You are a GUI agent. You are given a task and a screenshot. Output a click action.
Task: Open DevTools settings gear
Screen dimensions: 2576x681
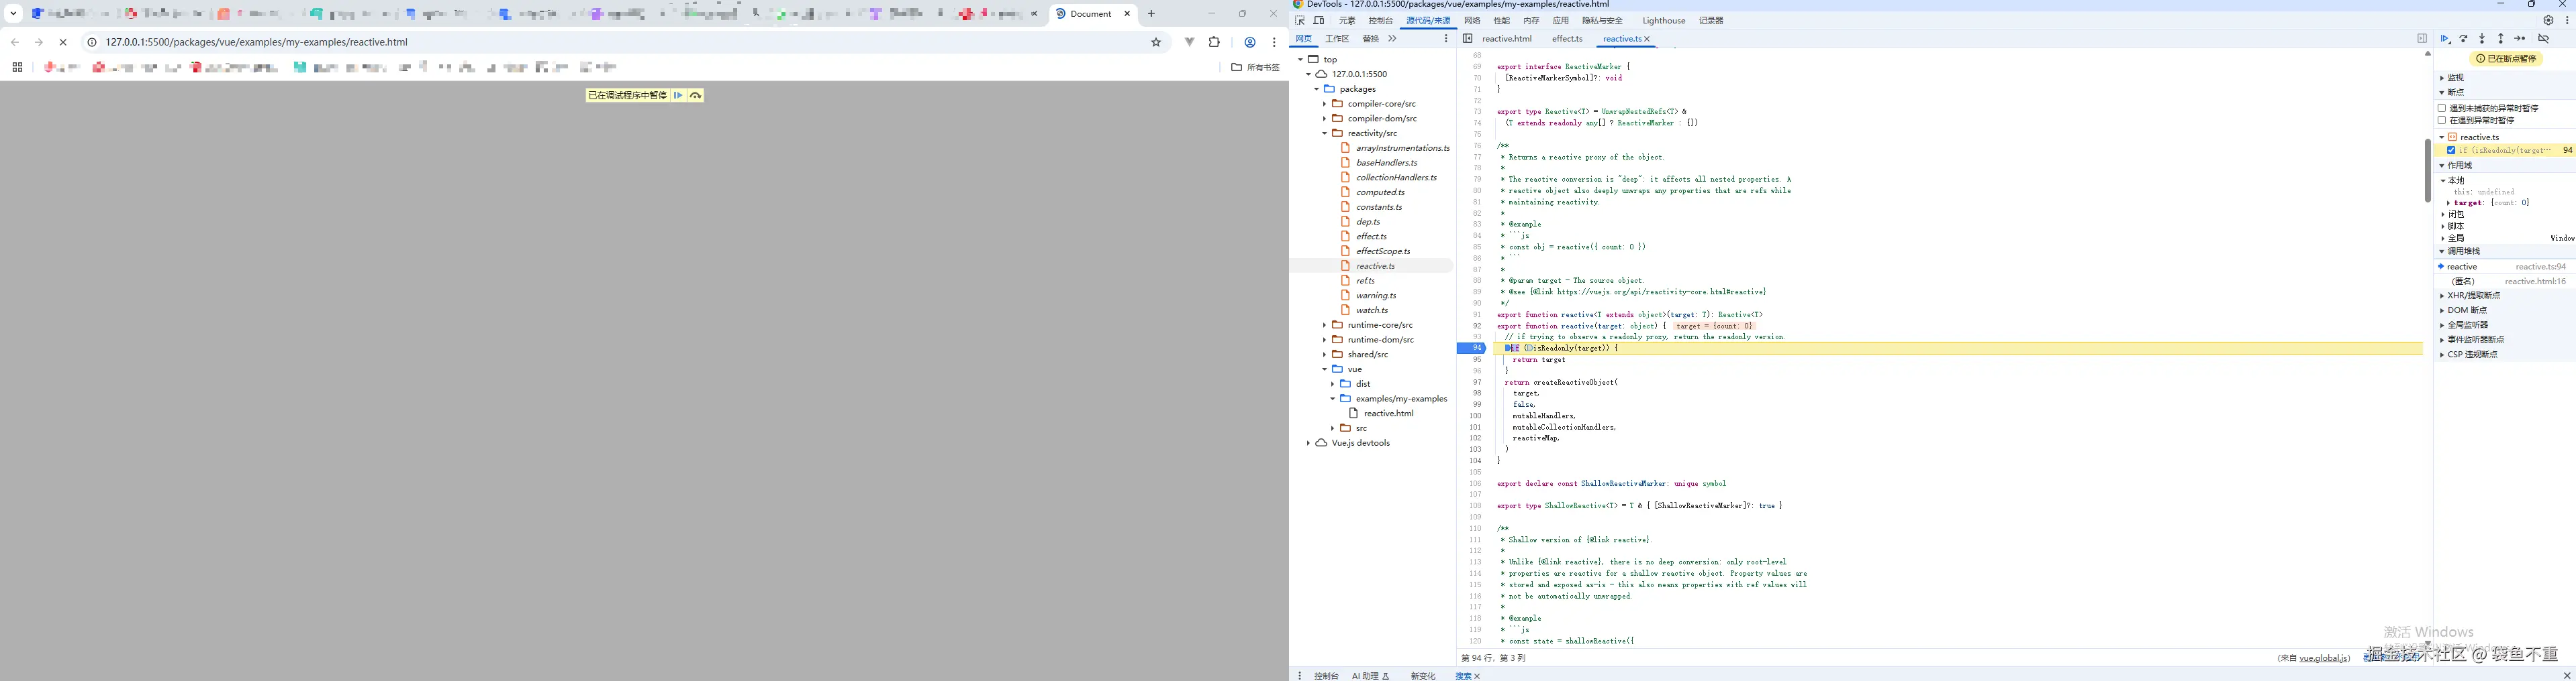coord(2548,21)
